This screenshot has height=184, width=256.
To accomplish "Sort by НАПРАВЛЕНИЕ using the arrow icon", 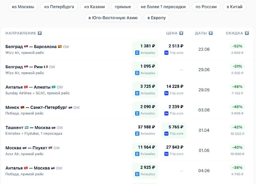I will click(x=40, y=33).
